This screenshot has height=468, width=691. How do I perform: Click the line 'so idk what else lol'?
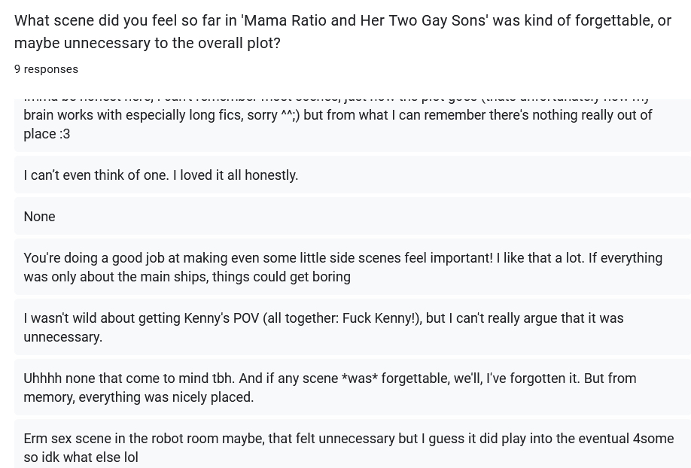(x=81, y=457)
